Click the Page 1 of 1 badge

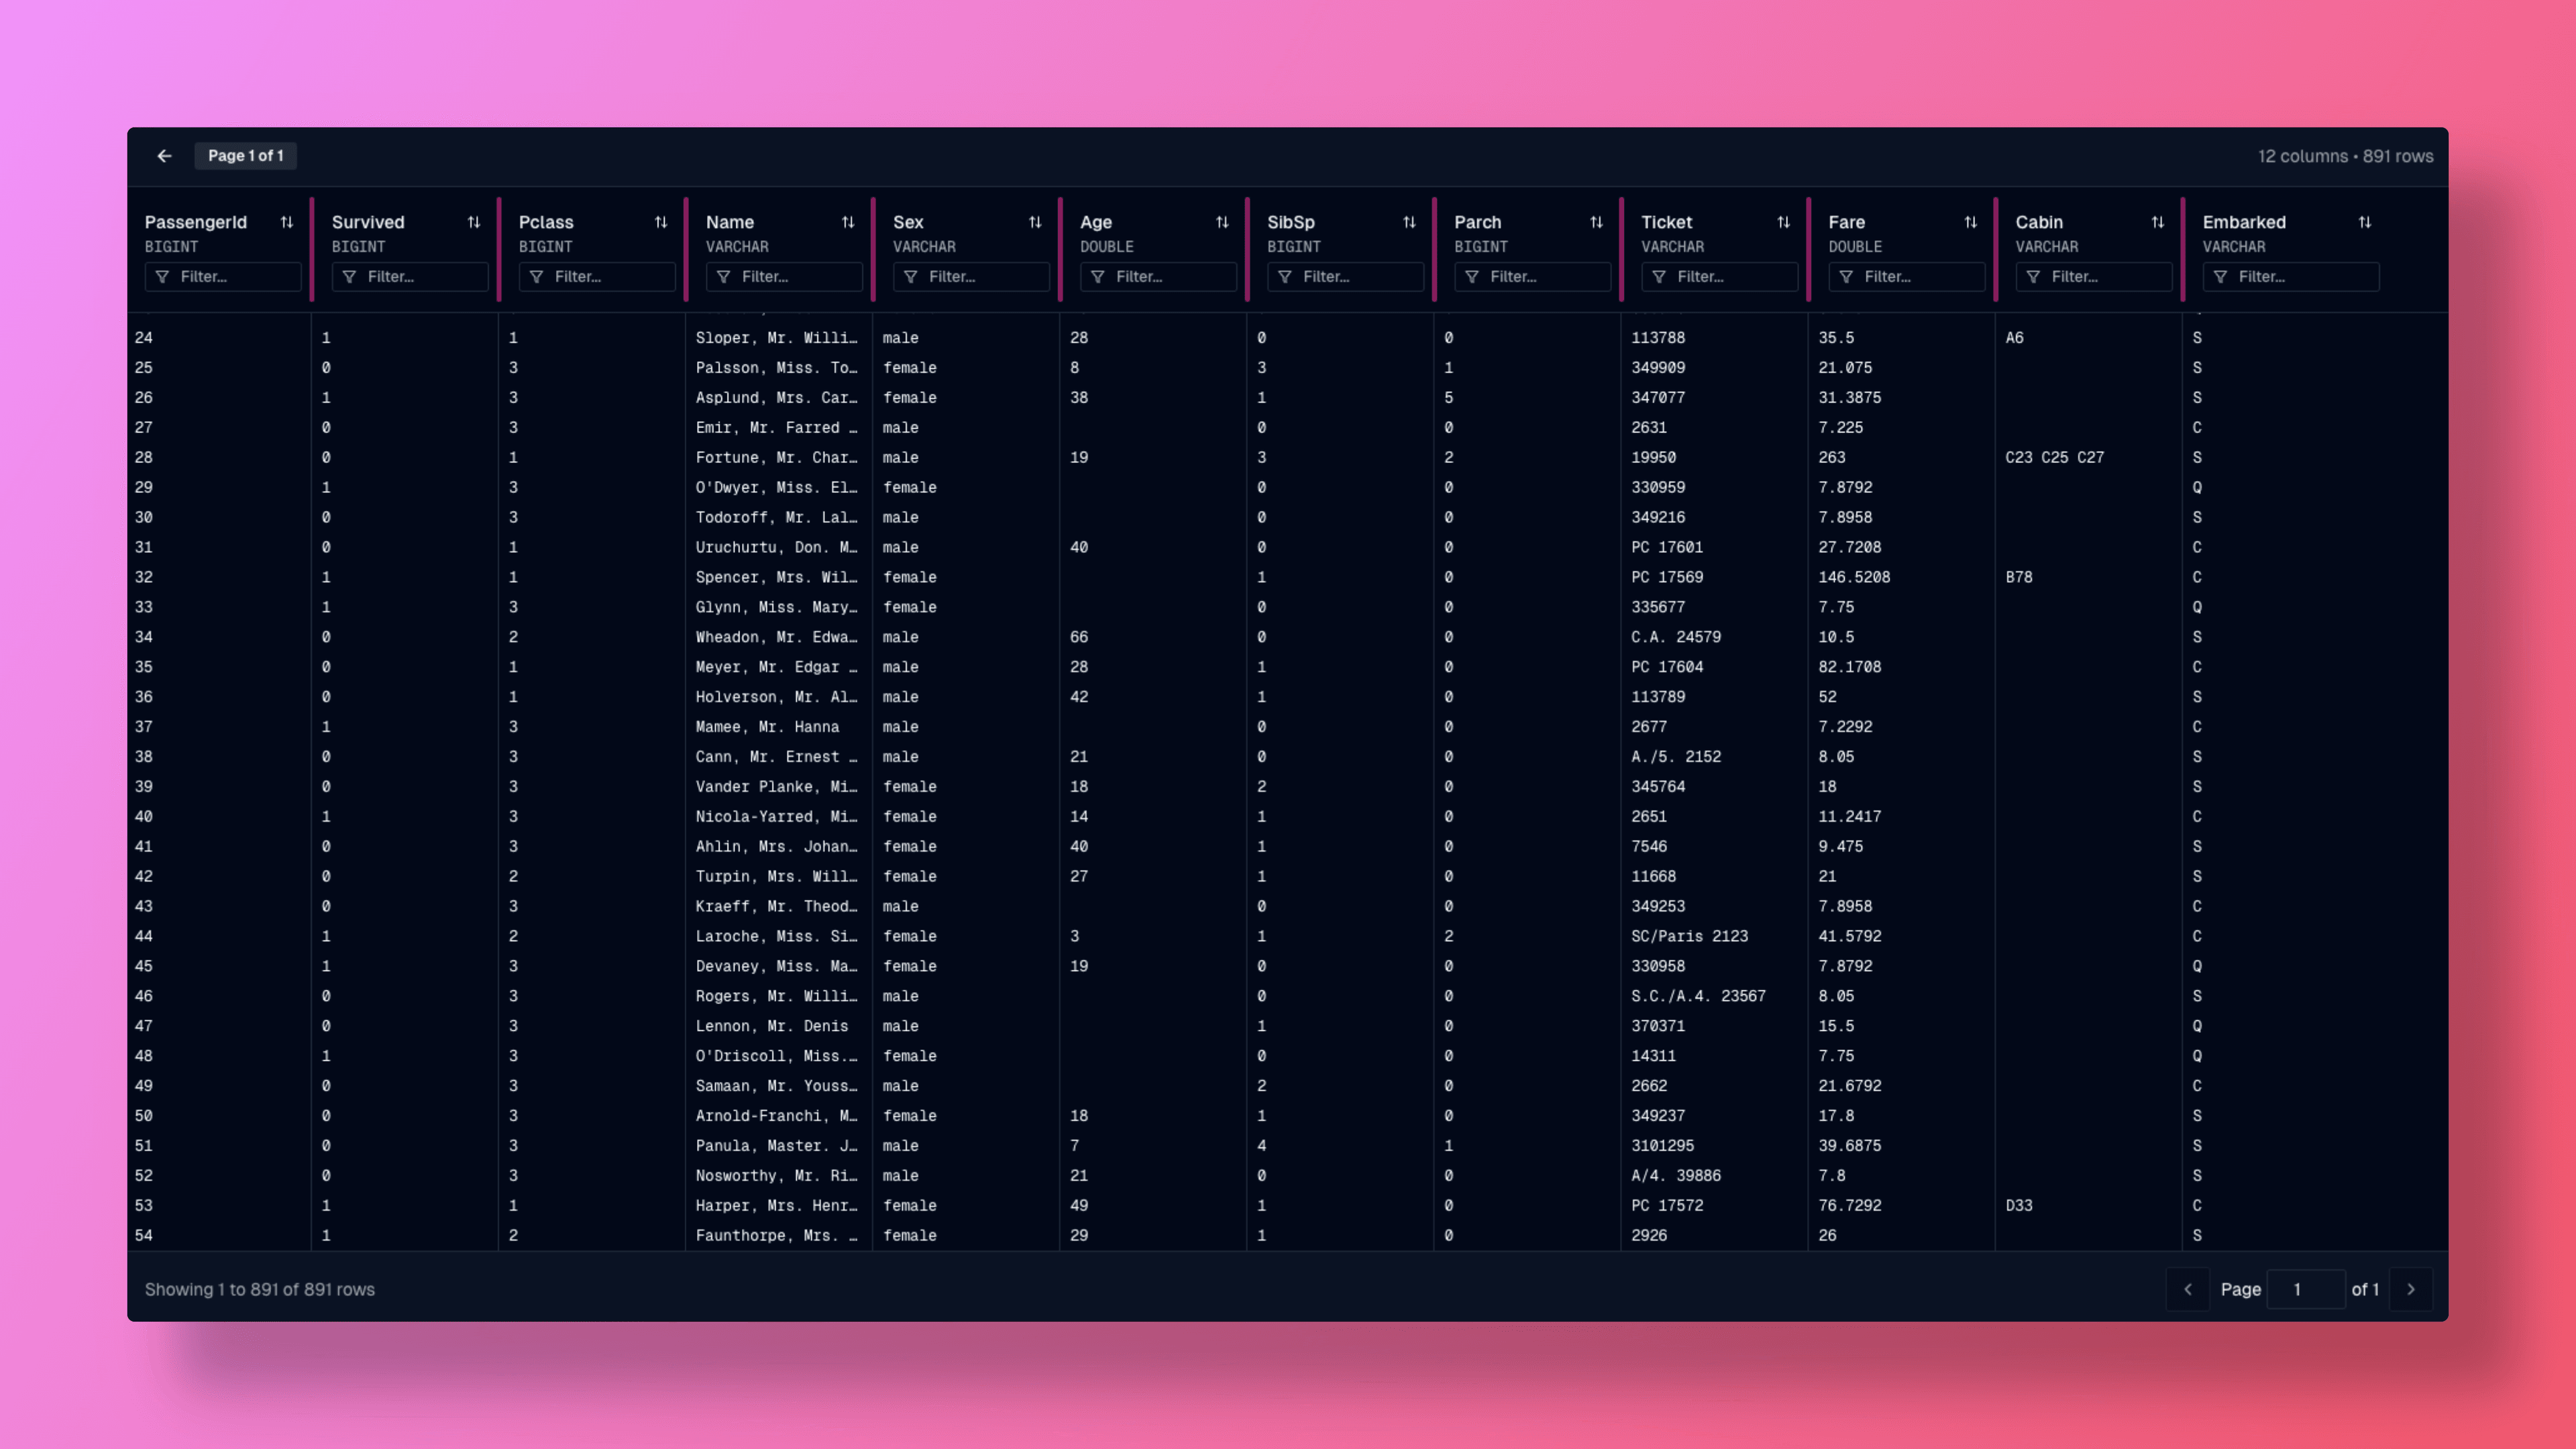click(x=245, y=156)
